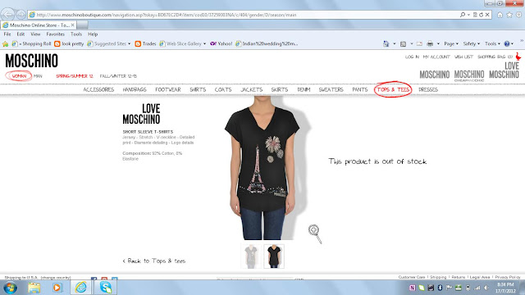Click OneNote tray icon
The width and height of the screenshot is (525, 295).
pos(412,288)
